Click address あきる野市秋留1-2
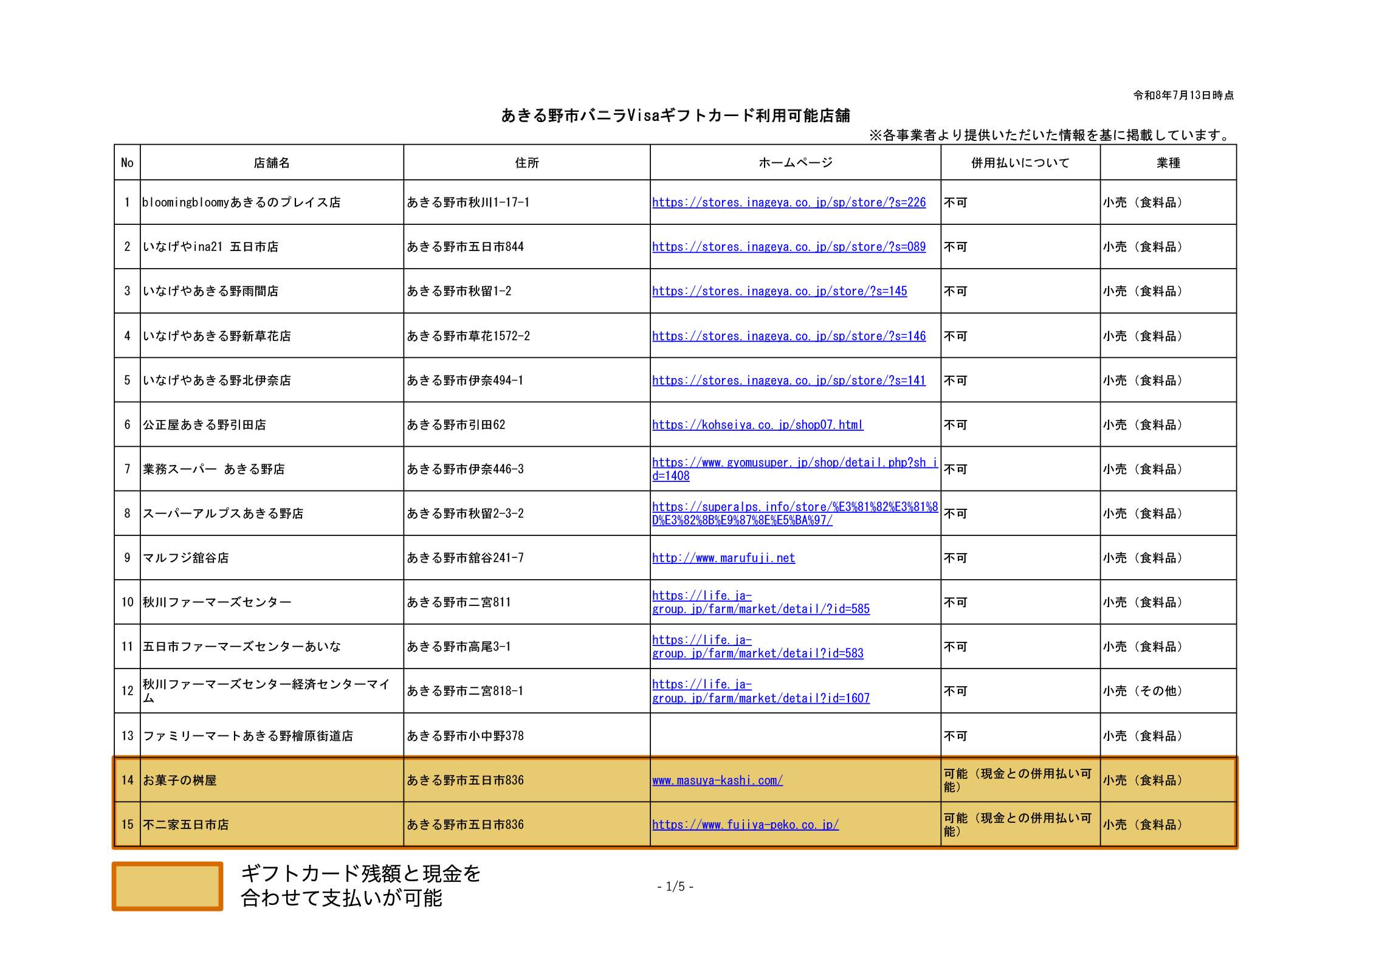This screenshot has height=976, width=1393. tap(459, 291)
